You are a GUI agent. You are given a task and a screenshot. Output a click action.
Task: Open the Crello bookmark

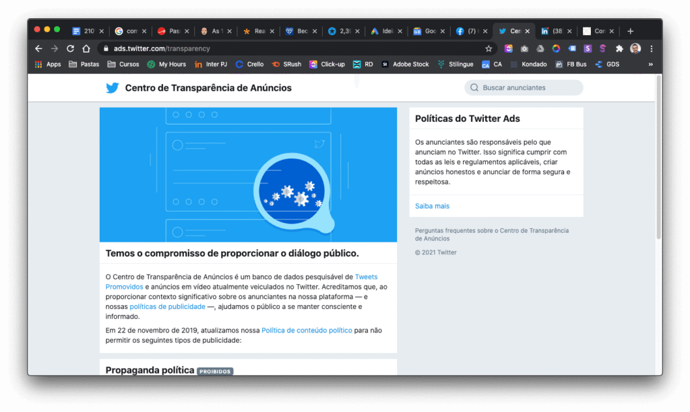249,64
